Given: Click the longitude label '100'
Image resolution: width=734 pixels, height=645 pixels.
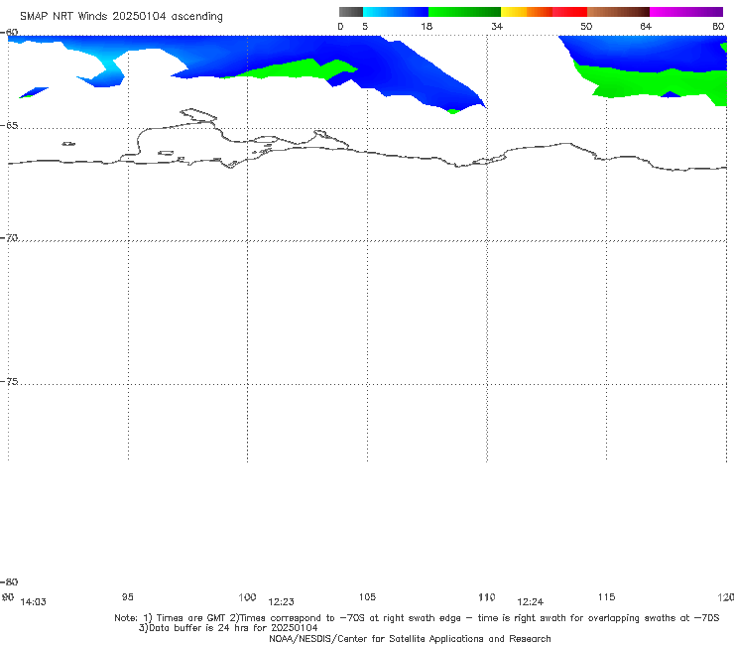Looking at the screenshot, I should coord(247,596).
